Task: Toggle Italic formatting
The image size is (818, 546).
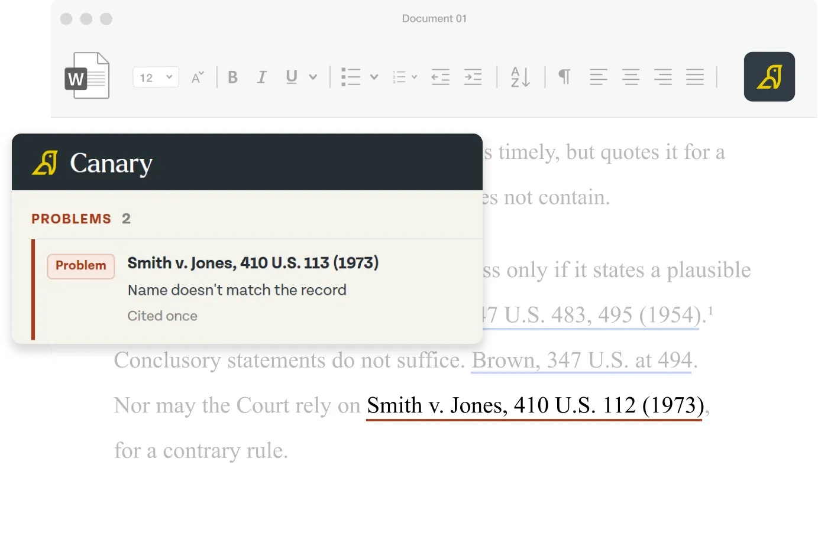Action: [261, 77]
